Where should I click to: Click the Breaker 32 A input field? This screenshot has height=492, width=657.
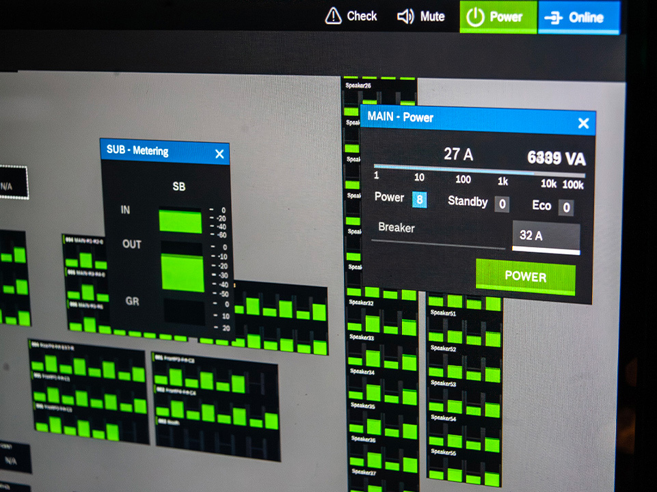coord(546,236)
